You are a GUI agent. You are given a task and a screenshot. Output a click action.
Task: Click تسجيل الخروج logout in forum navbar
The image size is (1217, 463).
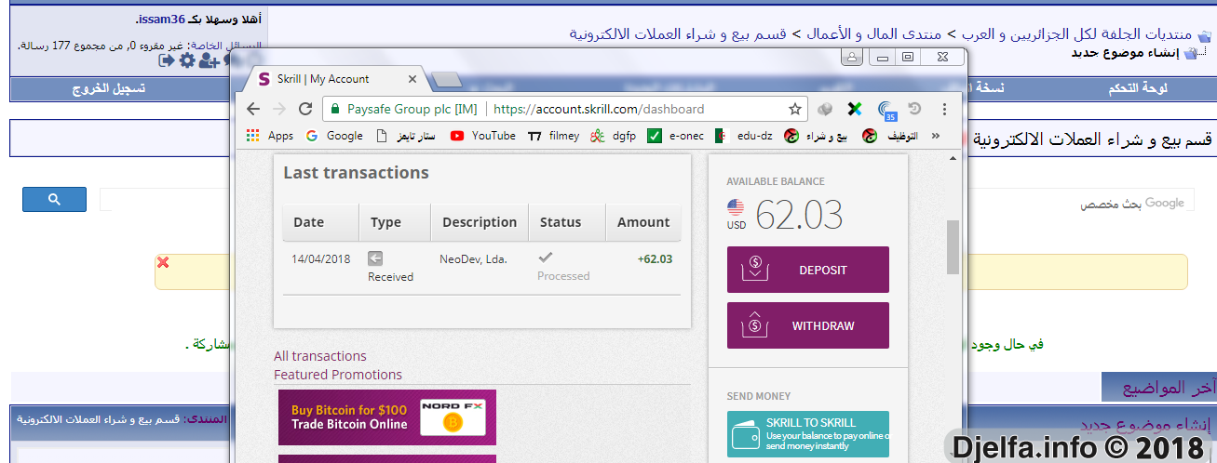109,89
